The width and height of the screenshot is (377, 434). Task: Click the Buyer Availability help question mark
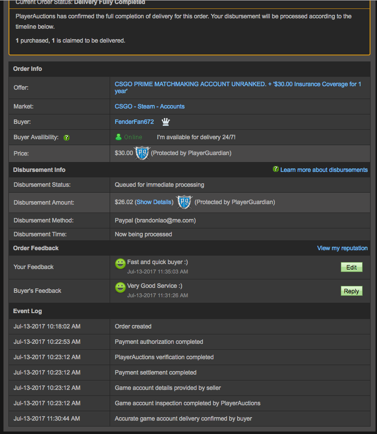[66, 138]
